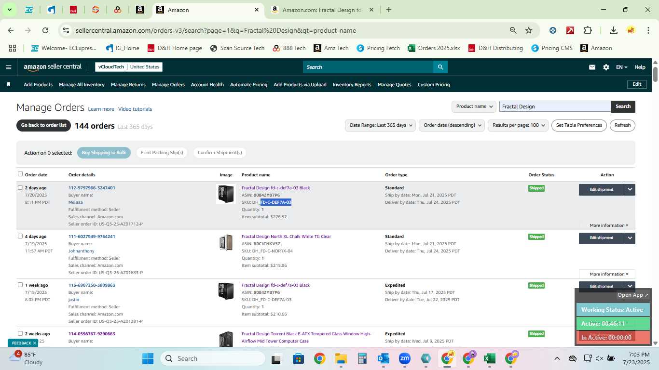Open the site information icon in address bar
The height and width of the screenshot is (370, 659).
point(67,30)
